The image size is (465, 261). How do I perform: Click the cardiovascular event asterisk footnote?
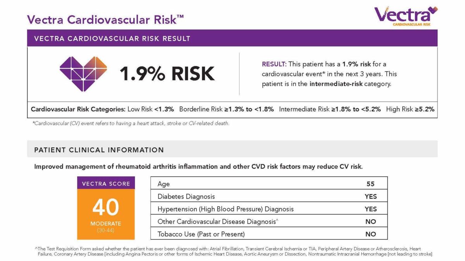click(x=130, y=124)
